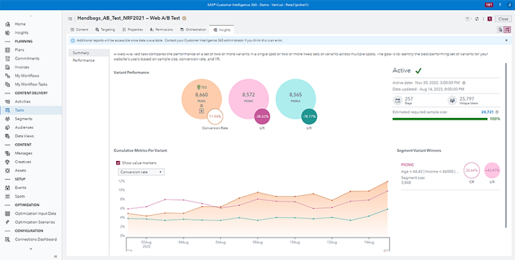Select the Insights tab
The height and width of the screenshot is (260, 515).
(221, 29)
